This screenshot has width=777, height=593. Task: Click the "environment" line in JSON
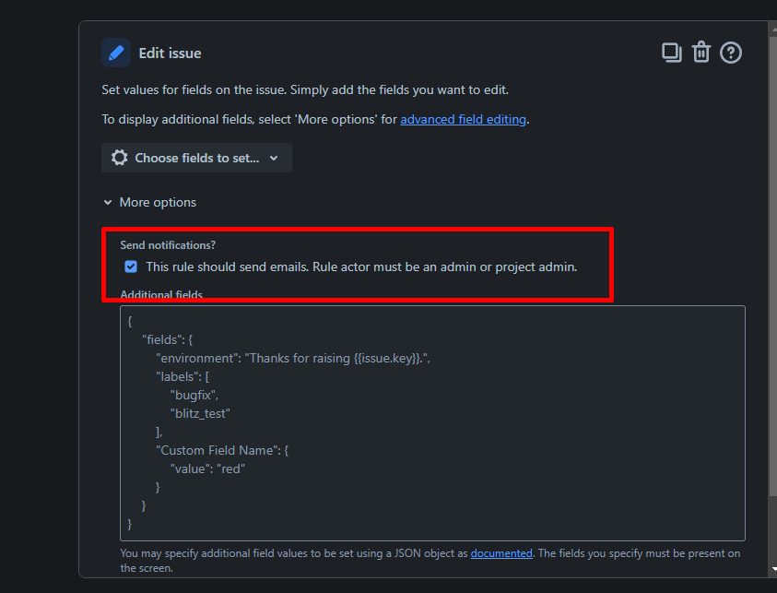[293, 359]
